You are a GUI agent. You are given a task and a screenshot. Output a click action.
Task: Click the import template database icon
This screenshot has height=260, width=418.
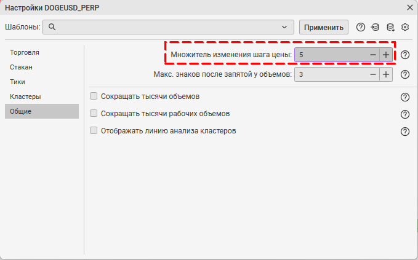pos(376,27)
